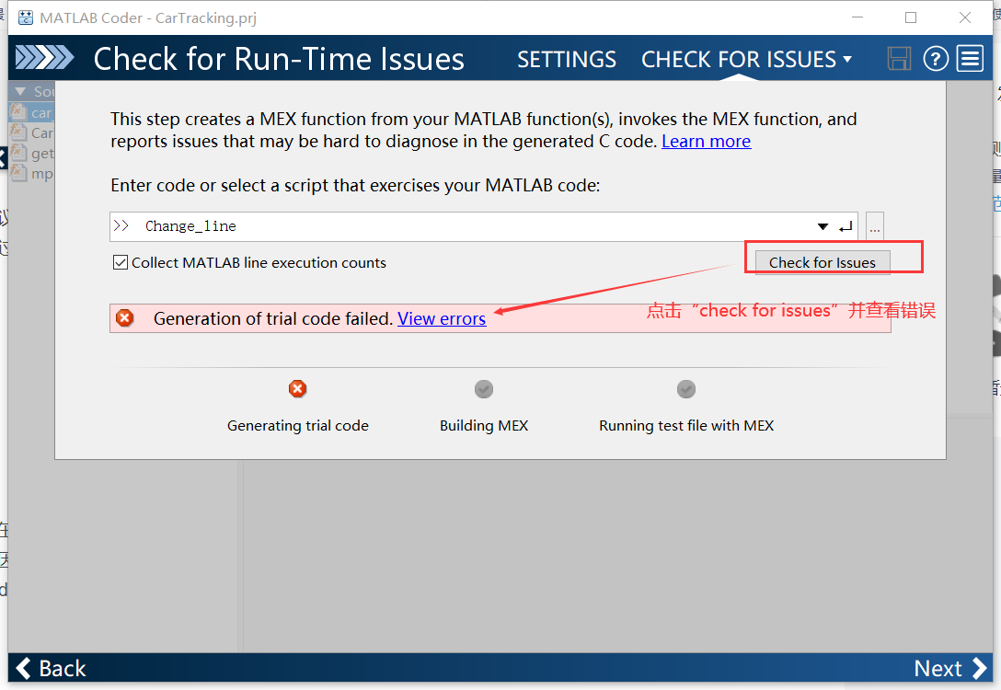Screen dimensions: 1001x690
Task: Open help with the question mark icon
Action: coord(936,59)
